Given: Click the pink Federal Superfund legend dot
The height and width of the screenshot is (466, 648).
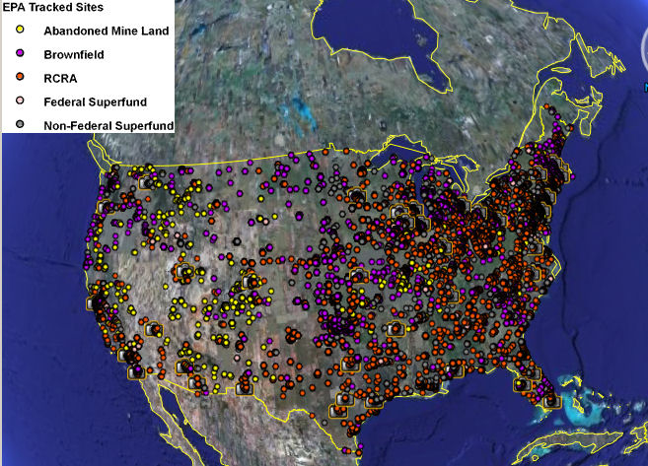Looking at the screenshot, I should pyautogui.click(x=20, y=100).
